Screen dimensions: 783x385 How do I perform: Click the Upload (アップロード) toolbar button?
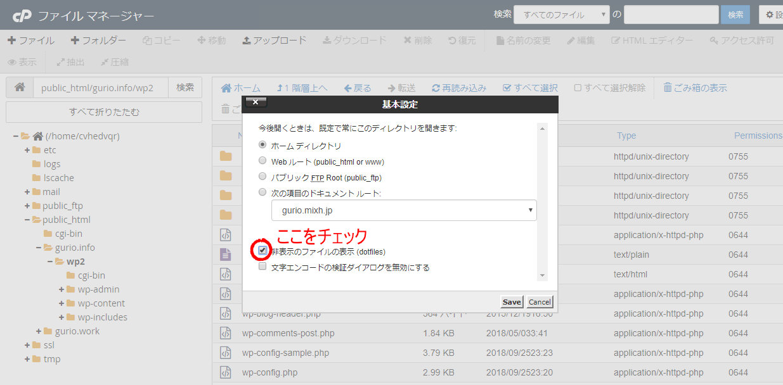click(x=274, y=41)
